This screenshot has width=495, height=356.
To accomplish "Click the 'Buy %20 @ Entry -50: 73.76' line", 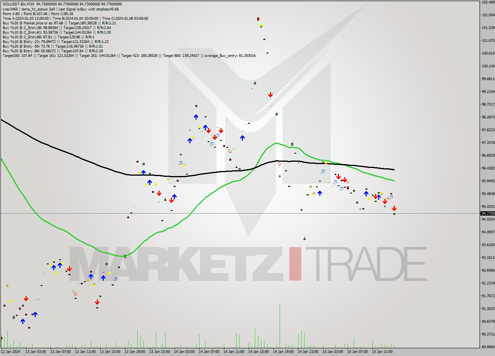I will coord(53,46).
